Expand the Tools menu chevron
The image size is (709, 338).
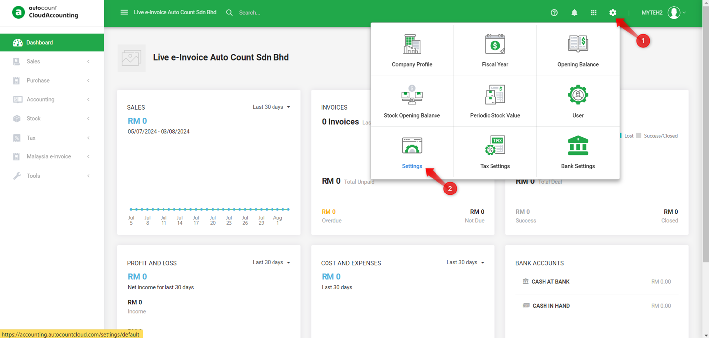click(x=88, y=176)
